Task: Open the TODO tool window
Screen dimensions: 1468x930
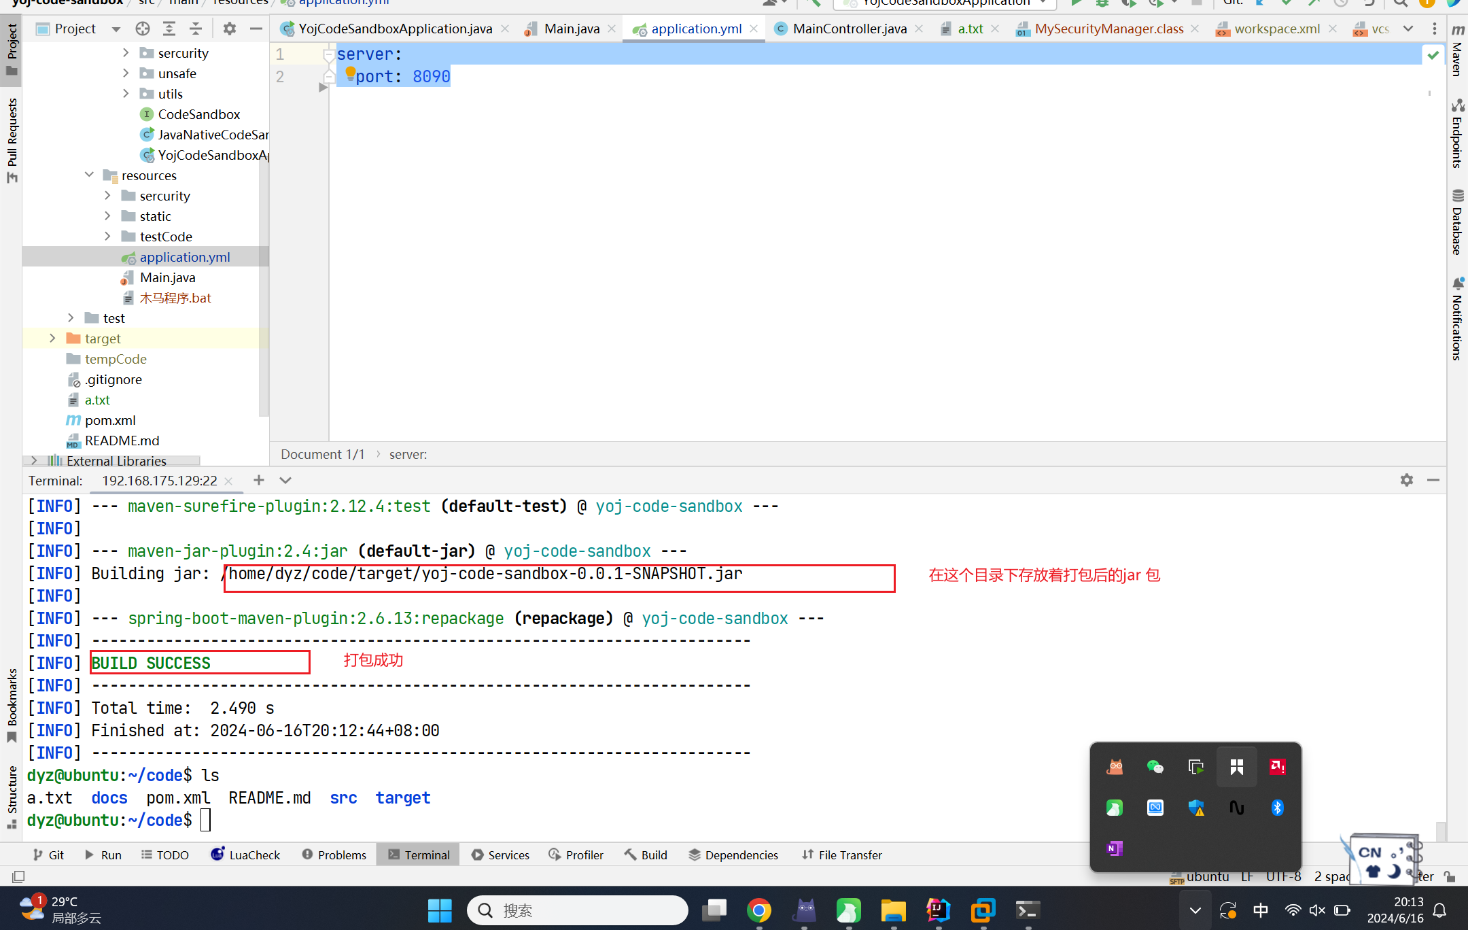Action: (165, 855)
